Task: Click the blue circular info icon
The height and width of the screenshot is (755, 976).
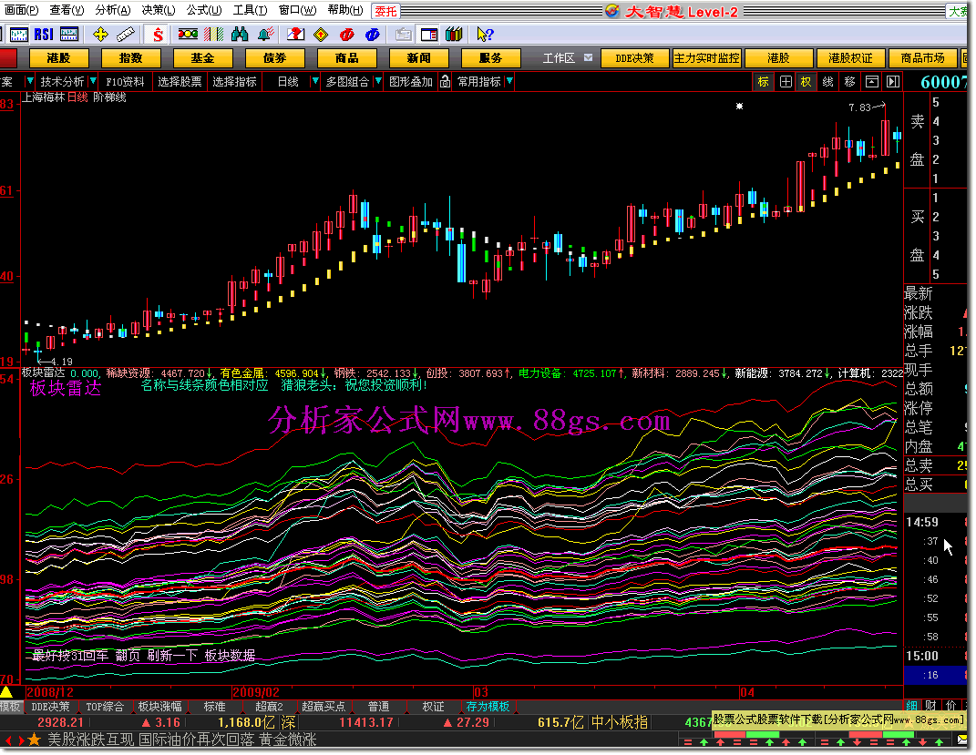Action: click(372, 35)
